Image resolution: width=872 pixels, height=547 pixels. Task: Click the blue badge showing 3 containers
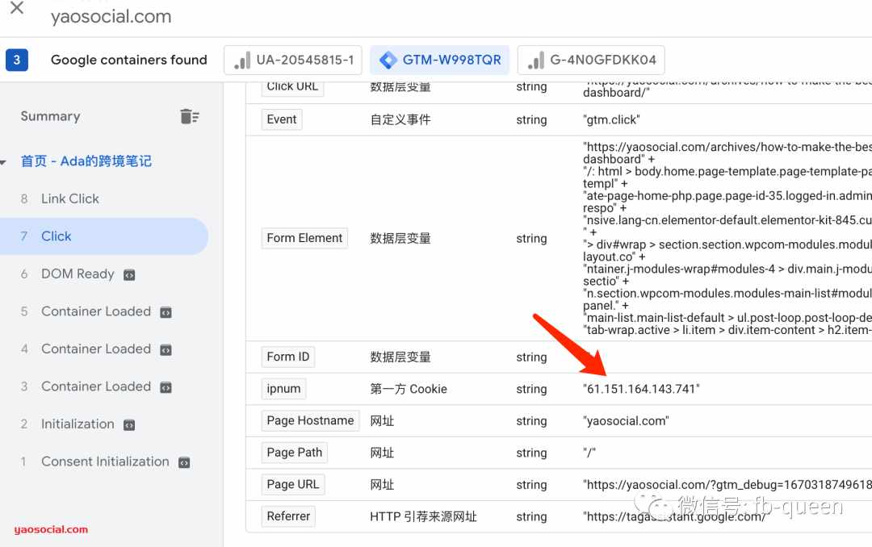pos(17,60)
